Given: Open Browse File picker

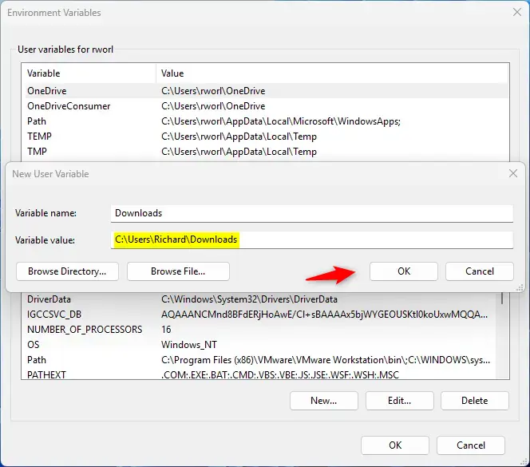Looking at the screenshot, I should 178,271.
